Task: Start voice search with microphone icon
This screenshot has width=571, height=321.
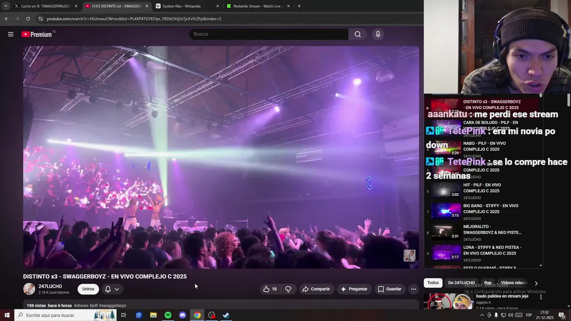Action: click(x=378, y=34)
